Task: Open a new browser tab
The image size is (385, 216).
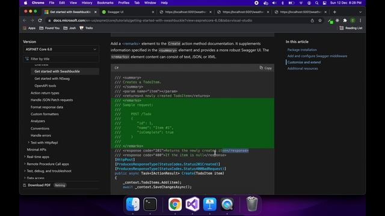Action: pyautogui.click(x=334, y=12)
